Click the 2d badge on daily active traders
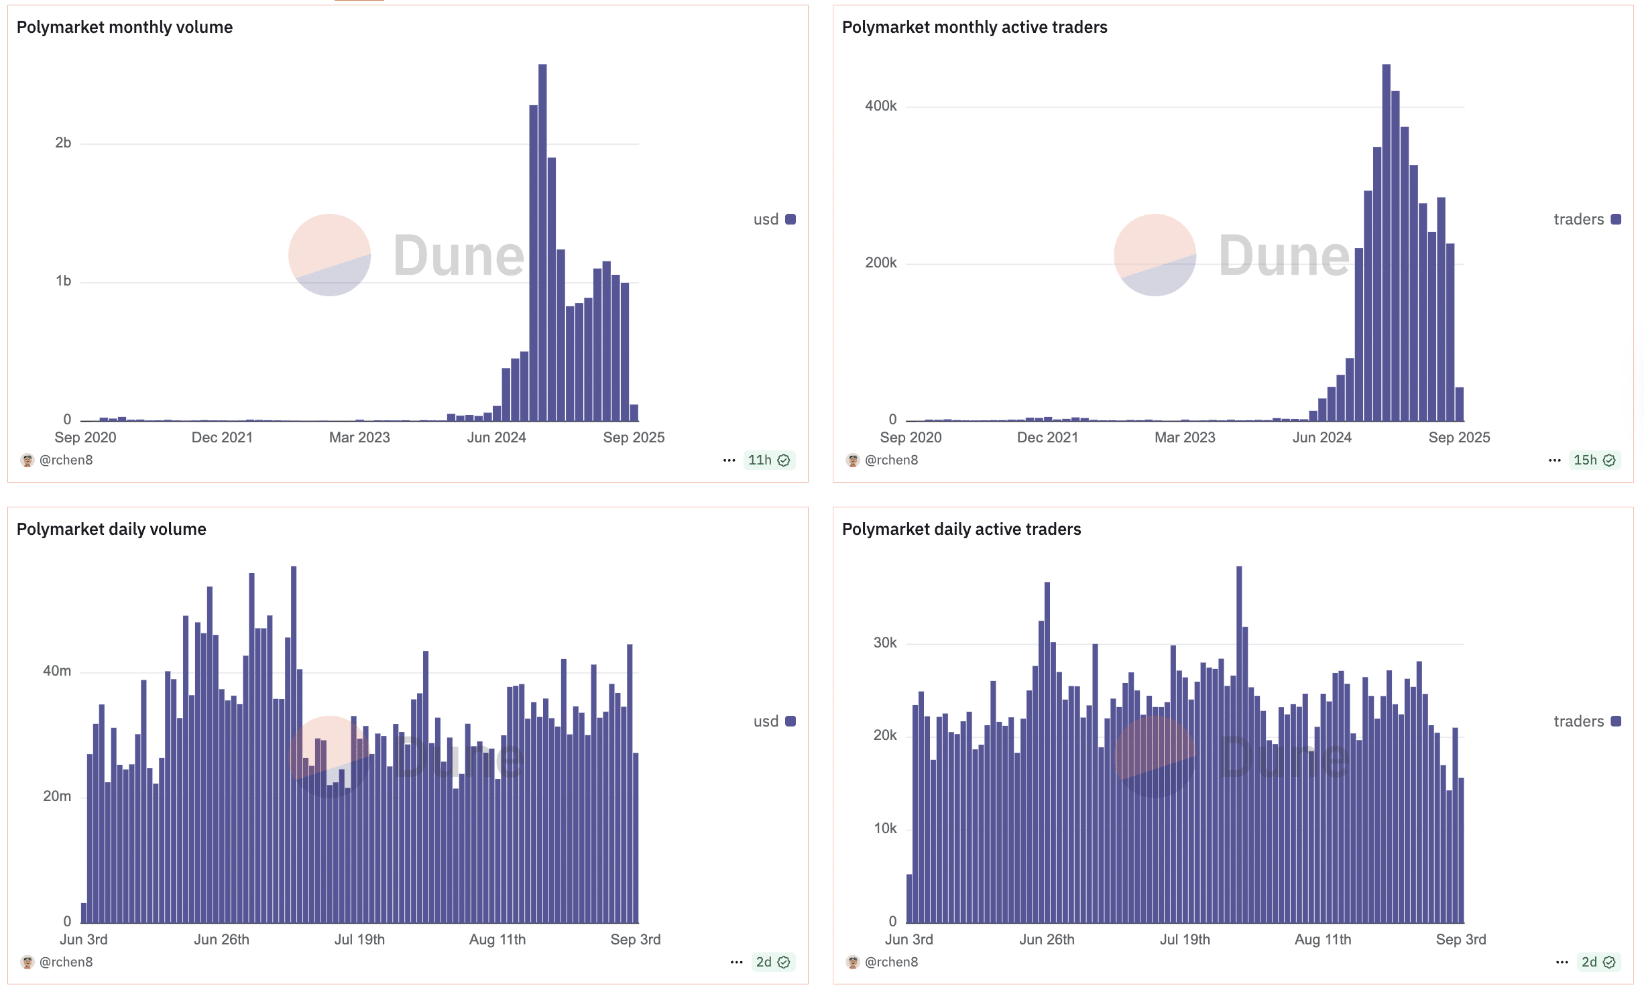Image resolution: width=1644 pixels, height=992 pixels. (1598, 963)
